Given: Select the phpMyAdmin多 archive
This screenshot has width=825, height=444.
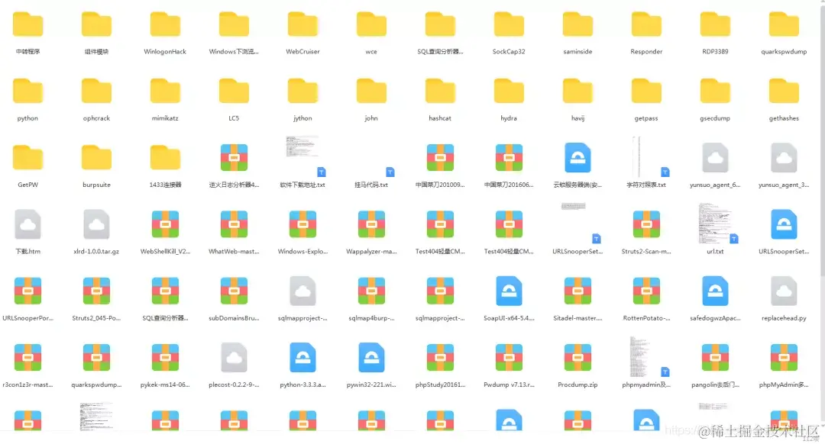Looking at the screenshot, I should (x=784, y=358).
